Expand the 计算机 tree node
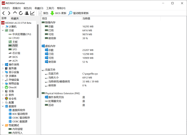The width and height of the screenshot is (187, 135). pos(3,27)
